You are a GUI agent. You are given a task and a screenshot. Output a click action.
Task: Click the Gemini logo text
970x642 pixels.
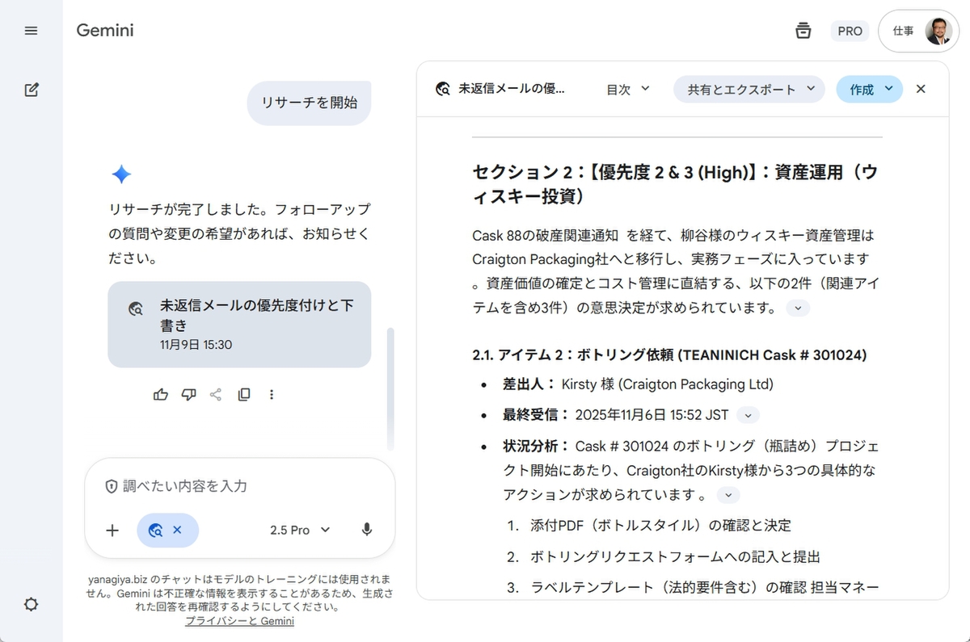tap(105, 31)
